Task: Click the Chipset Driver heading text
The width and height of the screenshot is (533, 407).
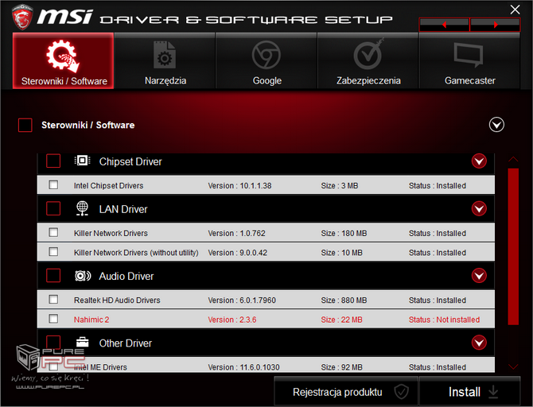Action: click(x=130, y=161)
